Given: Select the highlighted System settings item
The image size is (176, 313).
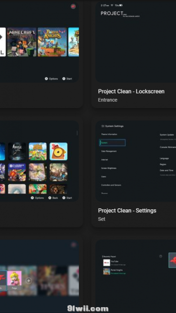Looking at the screenshot, I should click(112, 143).
